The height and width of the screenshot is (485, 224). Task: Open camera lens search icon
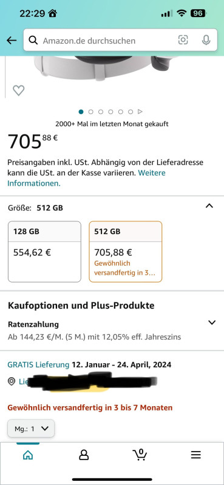pos(183,40)
